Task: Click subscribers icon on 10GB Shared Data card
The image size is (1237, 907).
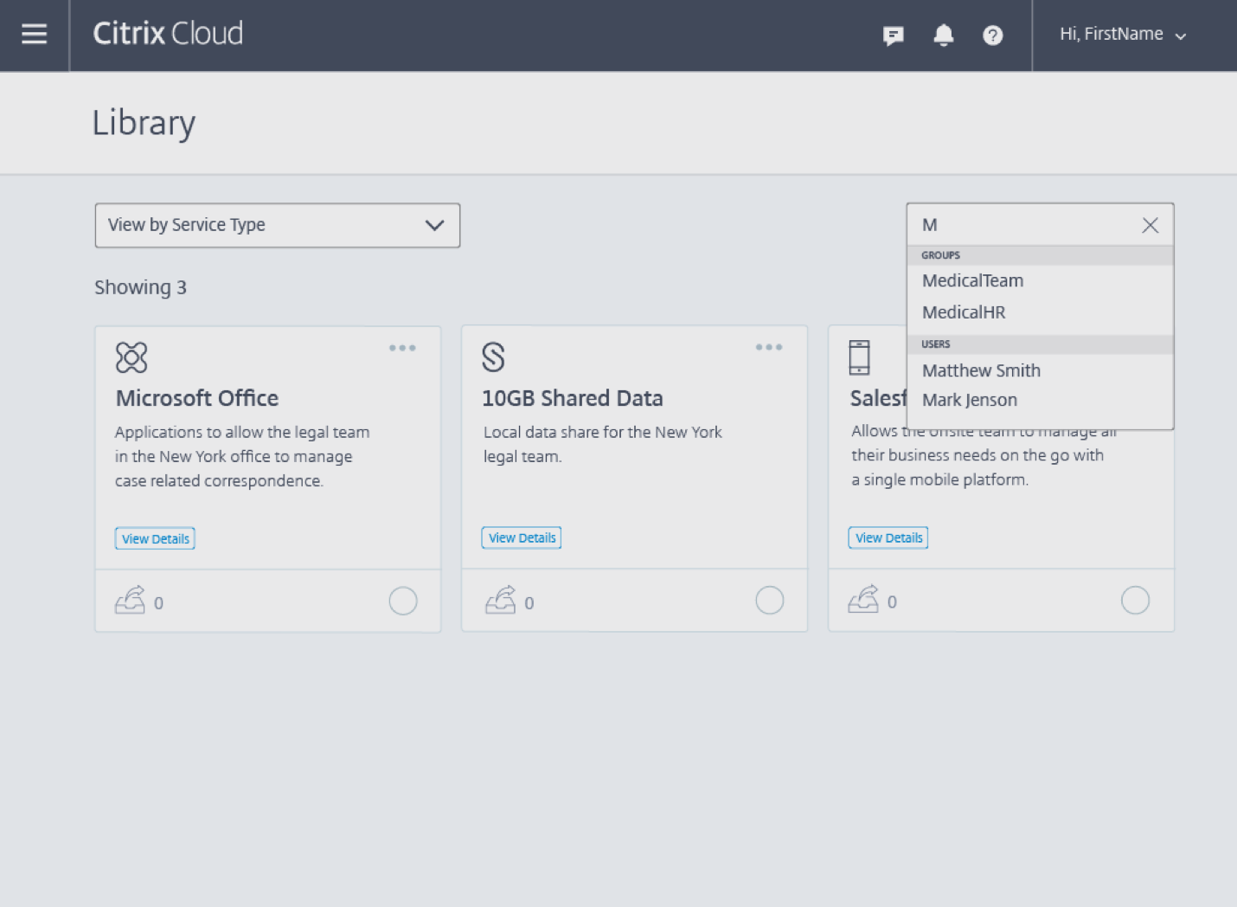Action: [501, 600]
